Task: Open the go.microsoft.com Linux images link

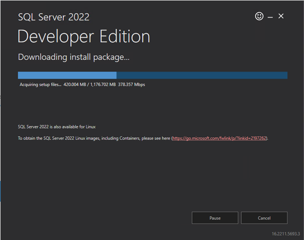Action: tap(219, 138)
